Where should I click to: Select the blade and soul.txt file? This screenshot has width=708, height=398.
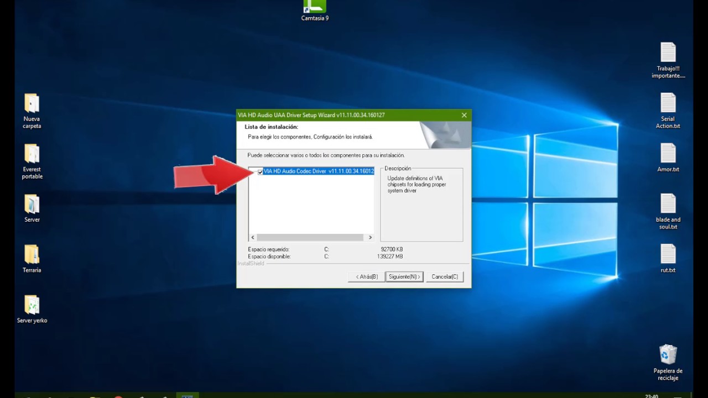click(668, 203)
